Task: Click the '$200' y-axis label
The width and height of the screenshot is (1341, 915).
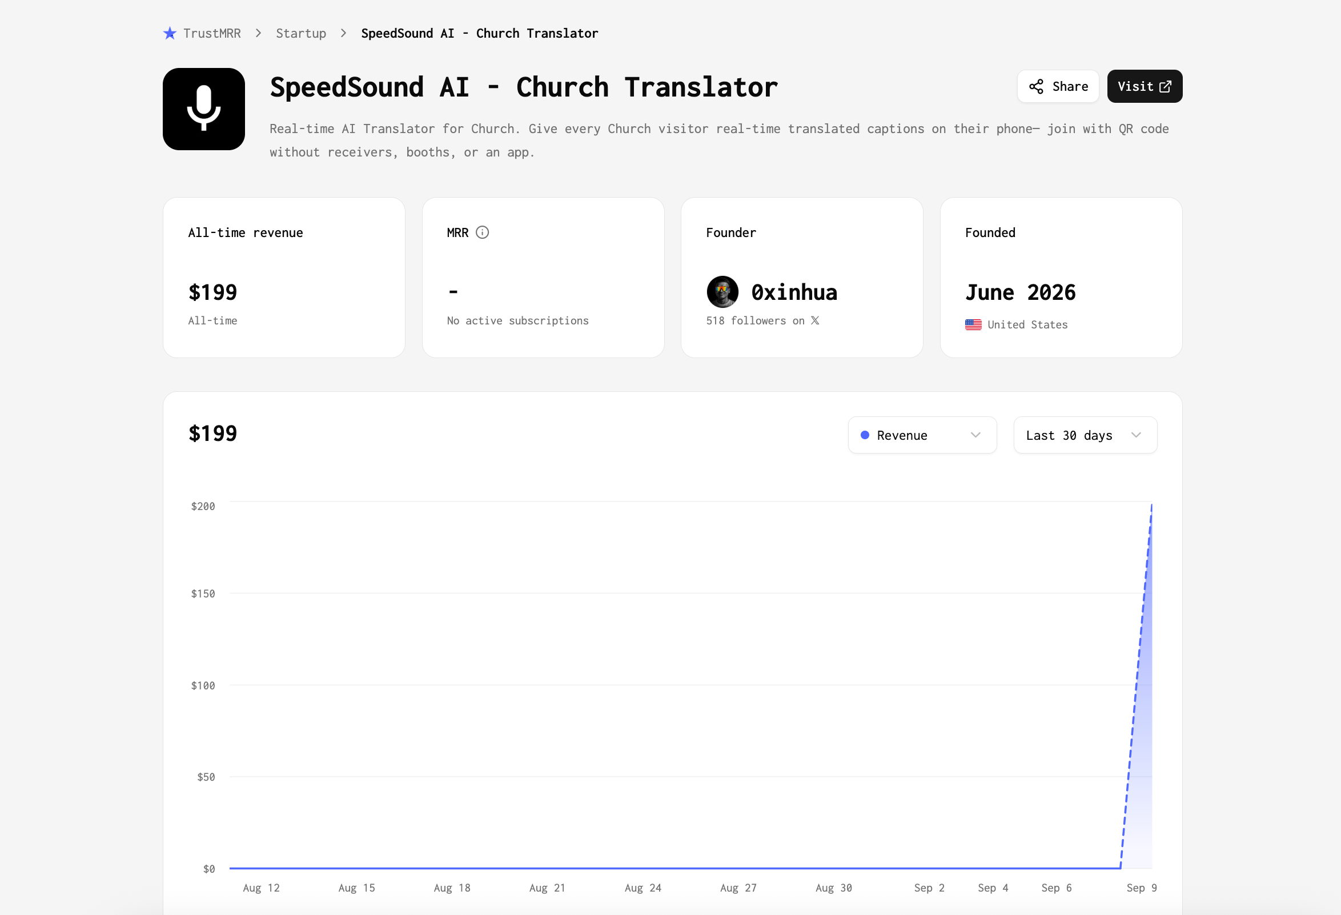Action: coord(203,506)
